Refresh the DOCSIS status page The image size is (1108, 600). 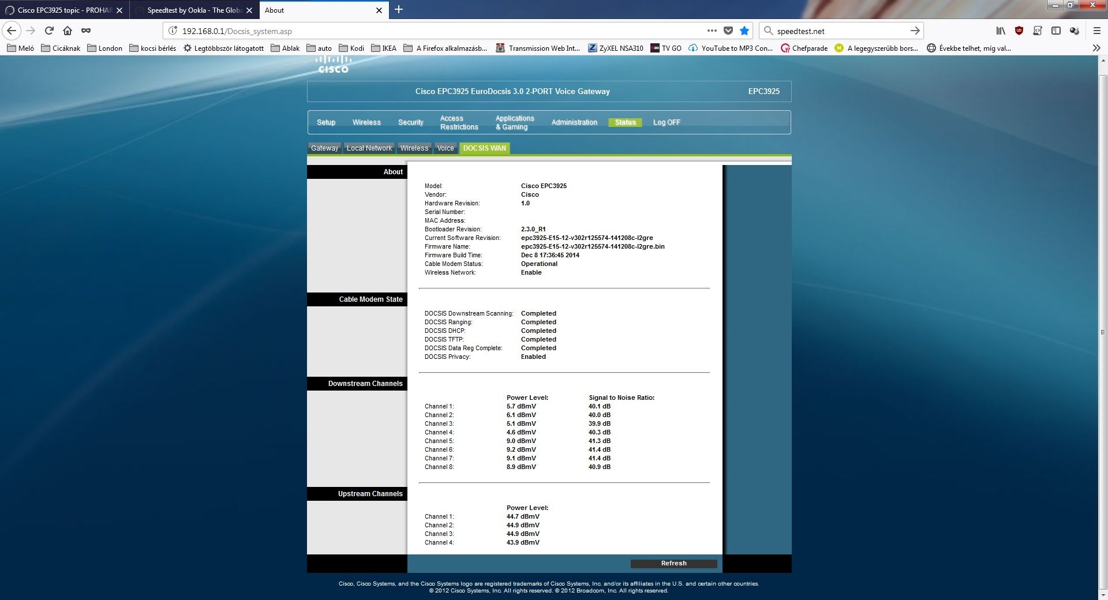tap(673, 564)
